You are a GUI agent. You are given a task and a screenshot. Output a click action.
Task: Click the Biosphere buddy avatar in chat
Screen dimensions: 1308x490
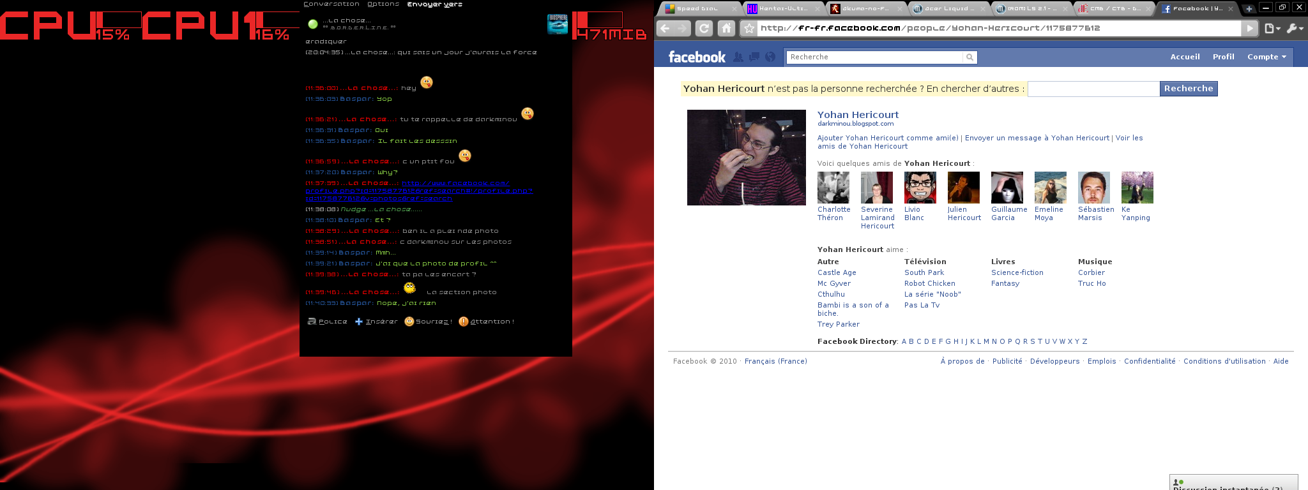click(558, 24)
